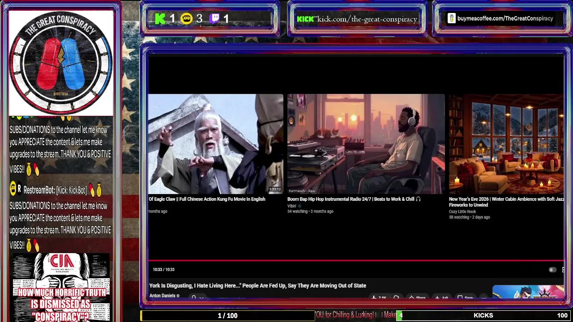The width and height of the screenshot is (573, 322).
Task: Click the headphones emoji after Work & Chill
Action: pos(418,199)
